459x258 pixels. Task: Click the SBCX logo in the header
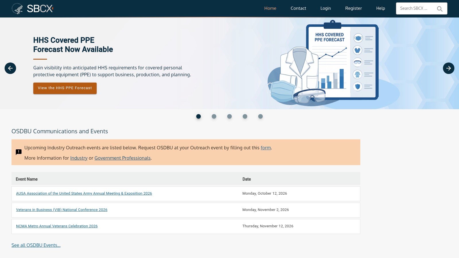click(x=32, y=9)
